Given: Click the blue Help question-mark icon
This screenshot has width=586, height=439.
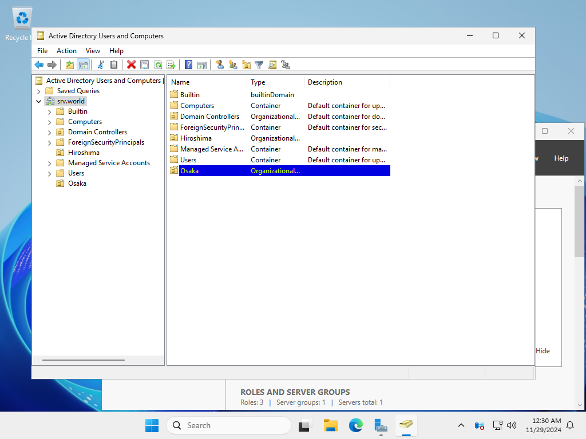Looking at the screenshot, I should (188, 65).
